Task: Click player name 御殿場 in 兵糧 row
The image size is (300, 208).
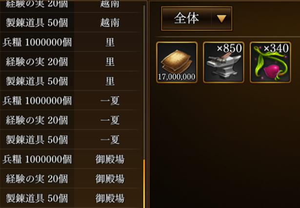Action: (110, 159)
